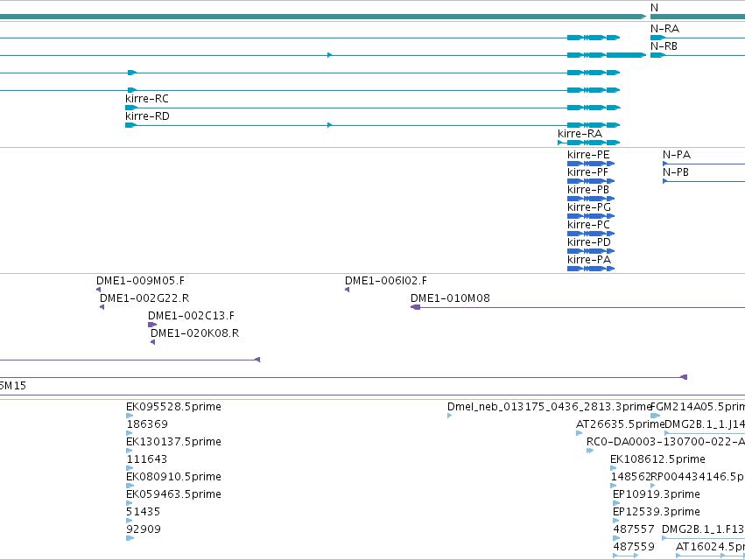This screenshot has height=560, width=745.
Task: Click DME1-002G22.R clone label
Action: pyautogui.click(x=144, y=298)
